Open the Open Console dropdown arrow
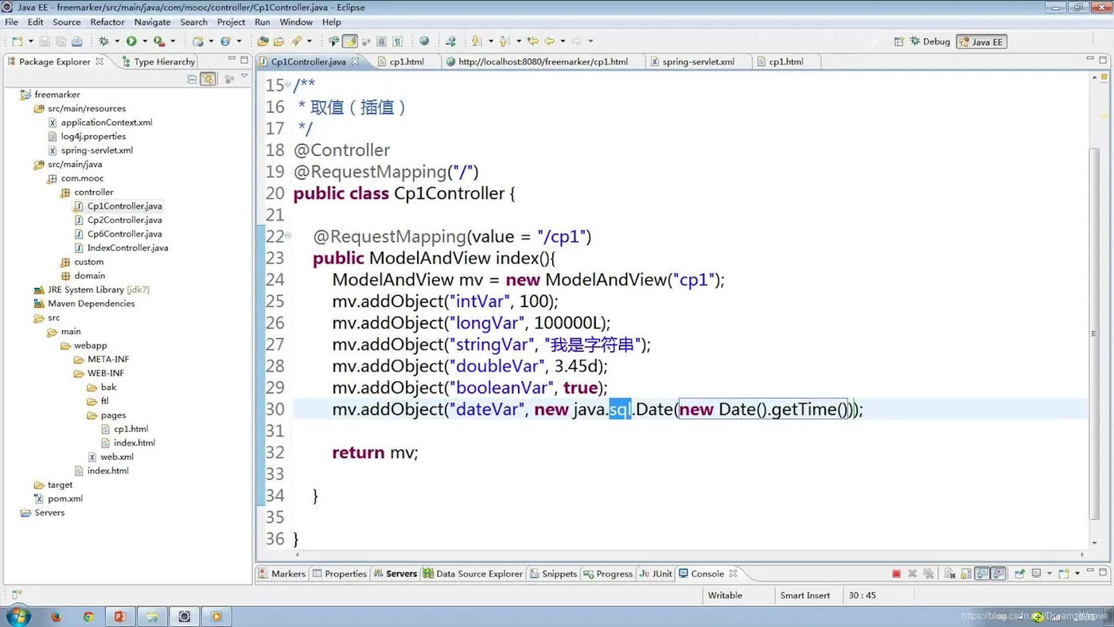1114x627 pixels. tap(1077, 573)
